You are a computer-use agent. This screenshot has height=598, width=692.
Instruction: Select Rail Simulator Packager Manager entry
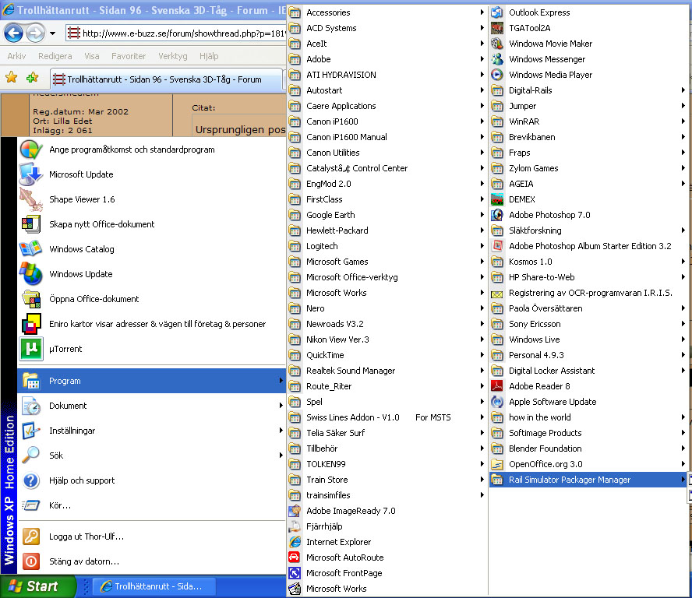point(570,480)
